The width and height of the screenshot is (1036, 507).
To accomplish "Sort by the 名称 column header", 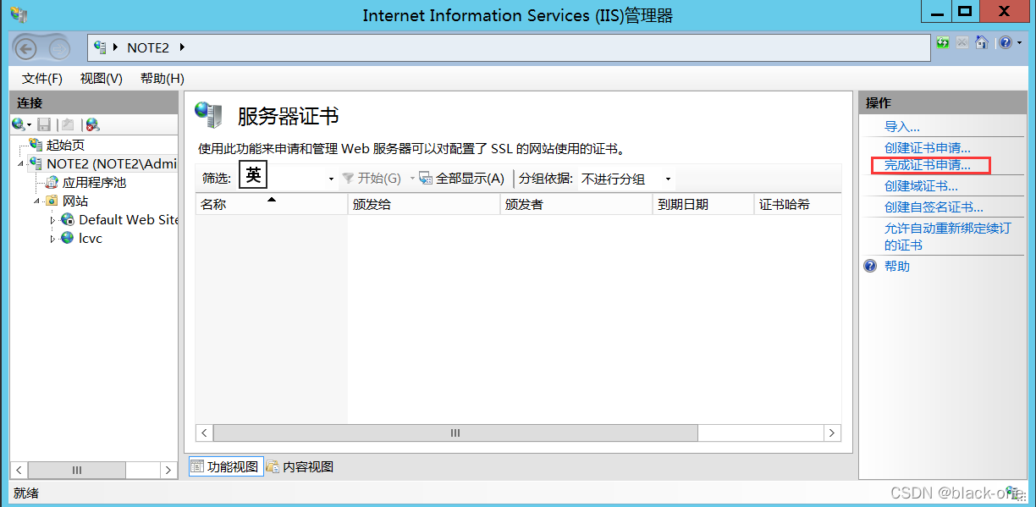I will pyautogui.click(x=272, y=204).
